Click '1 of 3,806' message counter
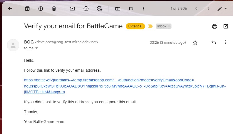This screenshot has height=134, width=233. tap(179, 9)
